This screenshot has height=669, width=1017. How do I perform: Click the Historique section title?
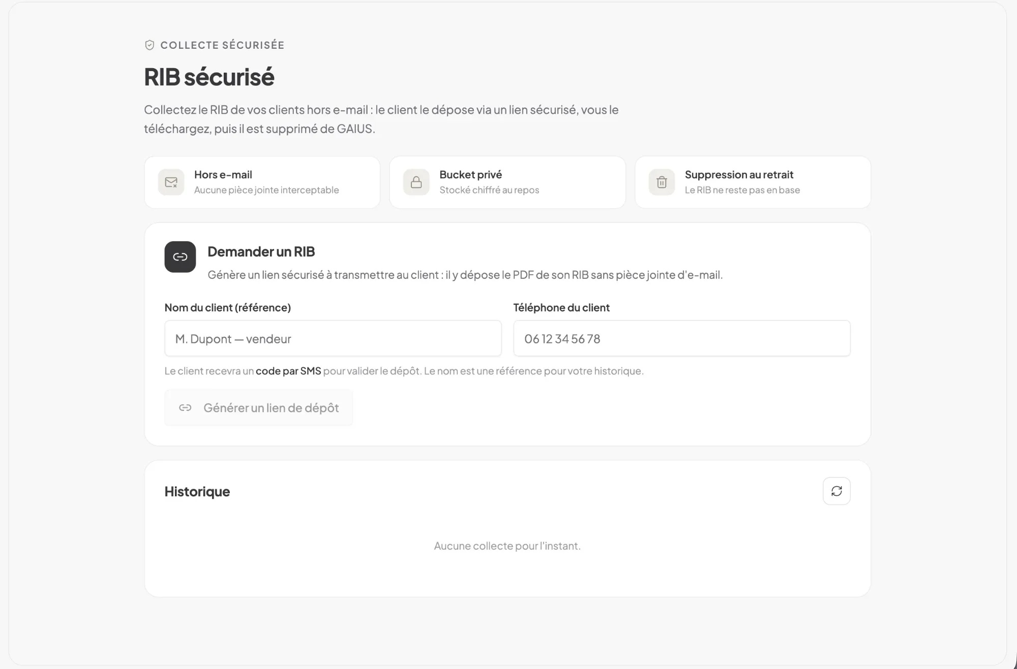197,492
